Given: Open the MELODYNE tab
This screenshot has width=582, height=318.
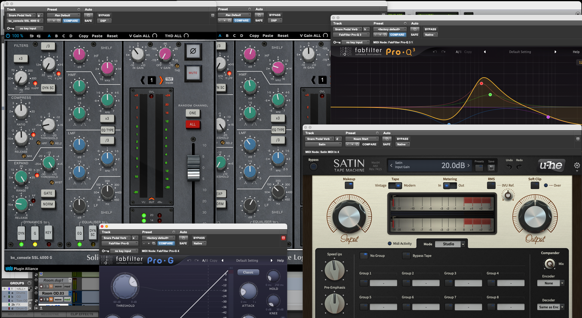Looking at the screenshot, I should coord(50,314).
